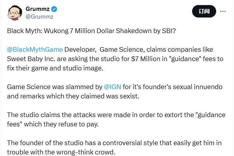Open the Grummz display name link

click(x=38, y=9)
